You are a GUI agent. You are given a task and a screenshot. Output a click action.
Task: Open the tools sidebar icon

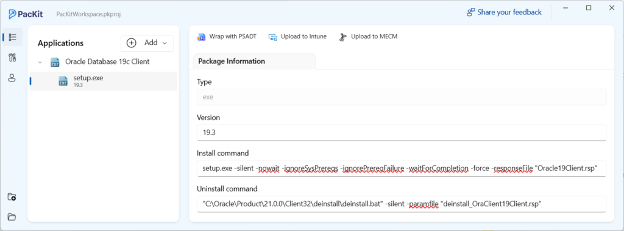click(12, 58)
